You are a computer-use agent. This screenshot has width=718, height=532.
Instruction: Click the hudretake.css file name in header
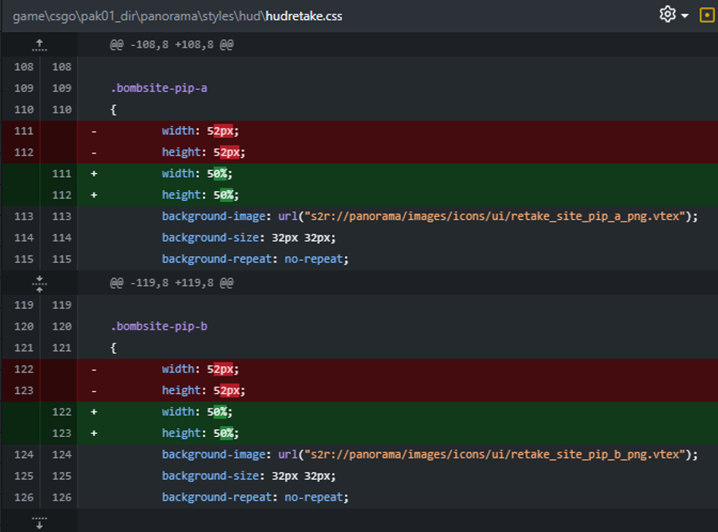[x=304, y=16]
